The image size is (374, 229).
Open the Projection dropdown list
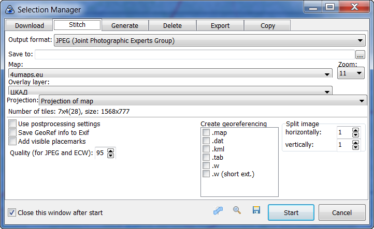tap(361, 101)
